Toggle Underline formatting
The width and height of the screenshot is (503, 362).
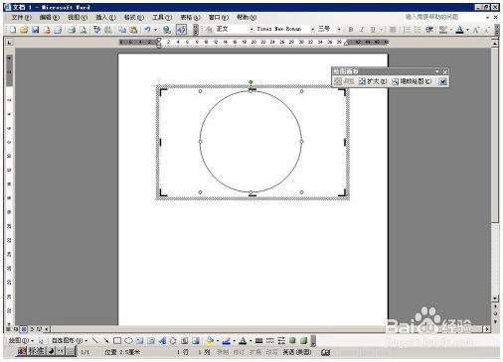tap(373, 30)
